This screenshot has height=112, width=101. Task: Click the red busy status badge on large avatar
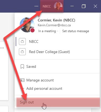(32, 30)
